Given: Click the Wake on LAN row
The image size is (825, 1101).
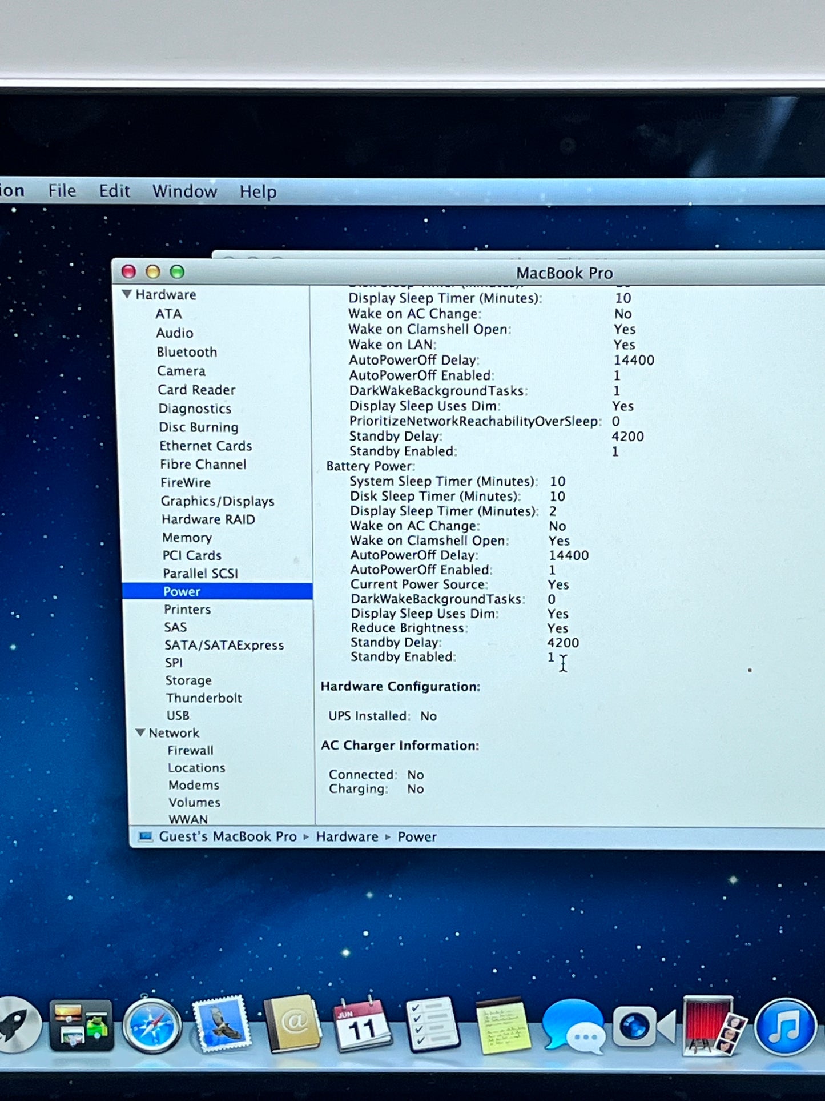Looking at the screenshot, I should click(x=492, y=345).
